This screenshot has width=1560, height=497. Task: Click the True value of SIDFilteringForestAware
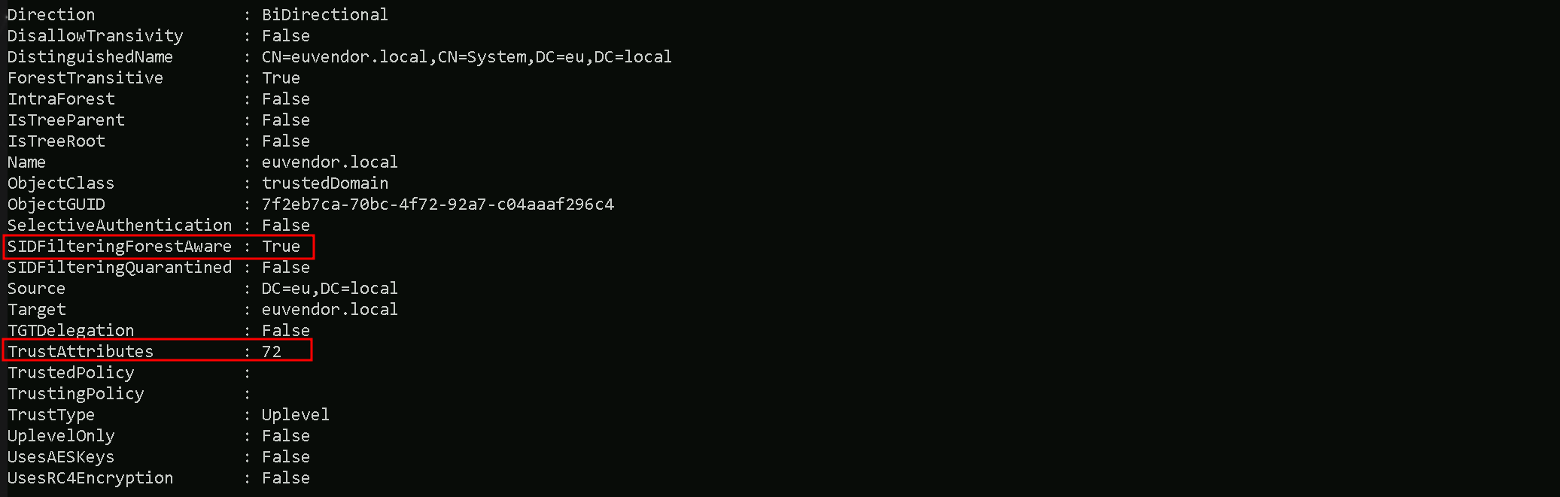[281, 247]
